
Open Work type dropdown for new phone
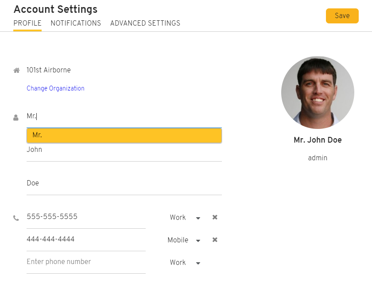(185, 262)
